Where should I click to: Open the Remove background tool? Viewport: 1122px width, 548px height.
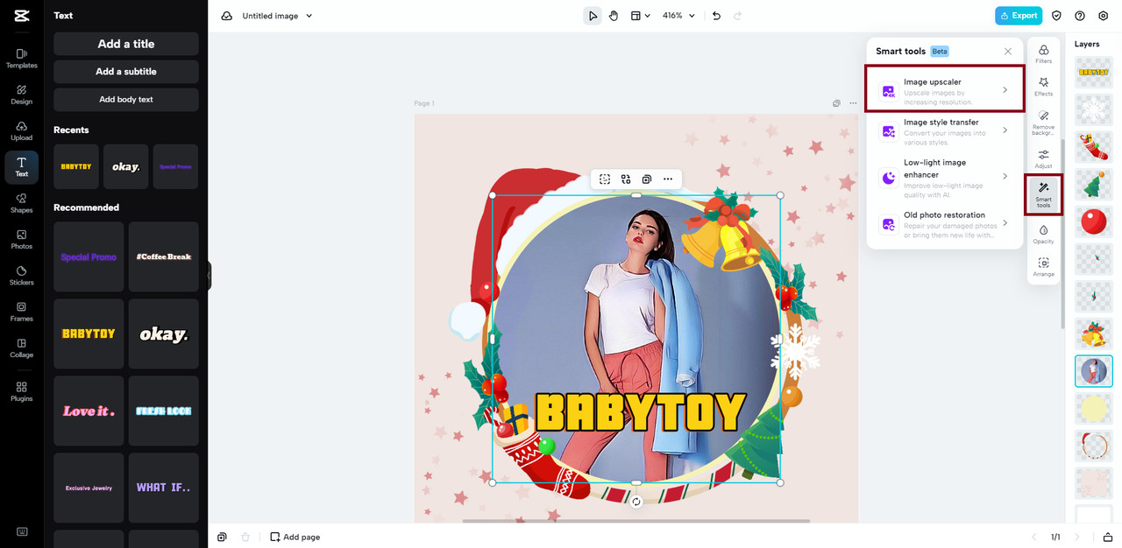(1043, 123)
